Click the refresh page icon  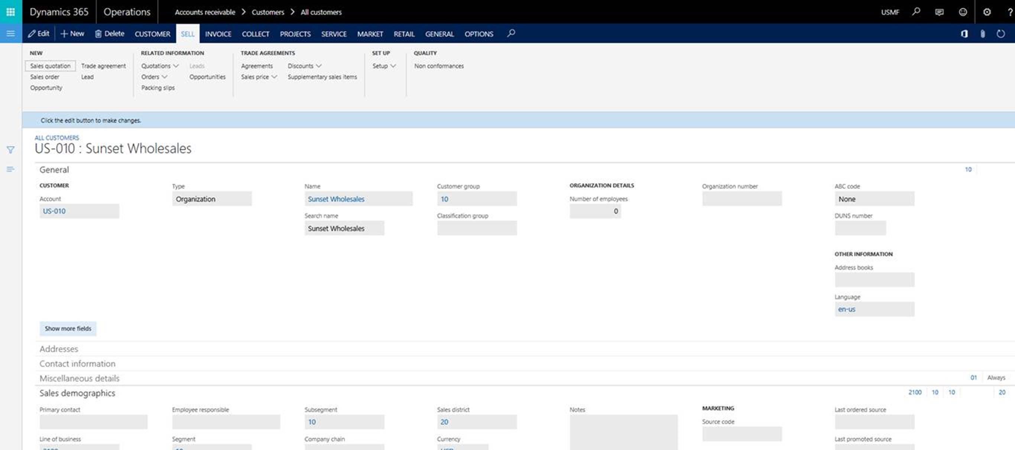[1001, 34]
